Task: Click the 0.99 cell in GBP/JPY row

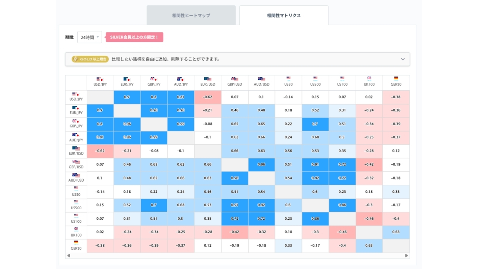Action: pos(181,124)
